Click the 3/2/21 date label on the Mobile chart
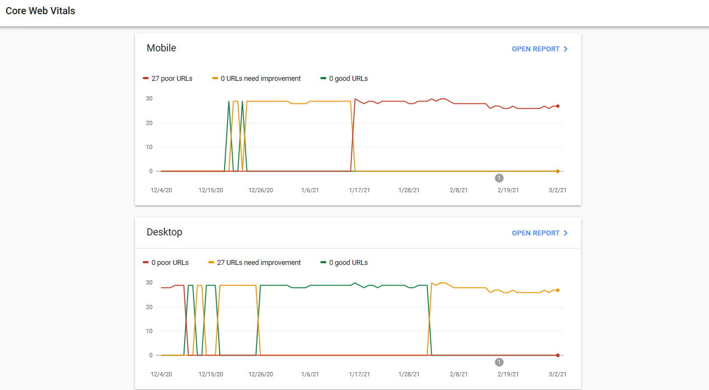The image size is (709, 390). [558, 190]
